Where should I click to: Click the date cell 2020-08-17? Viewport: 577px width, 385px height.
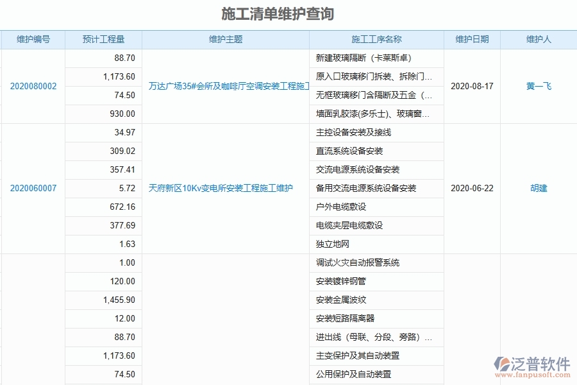[x=474, y=85]
